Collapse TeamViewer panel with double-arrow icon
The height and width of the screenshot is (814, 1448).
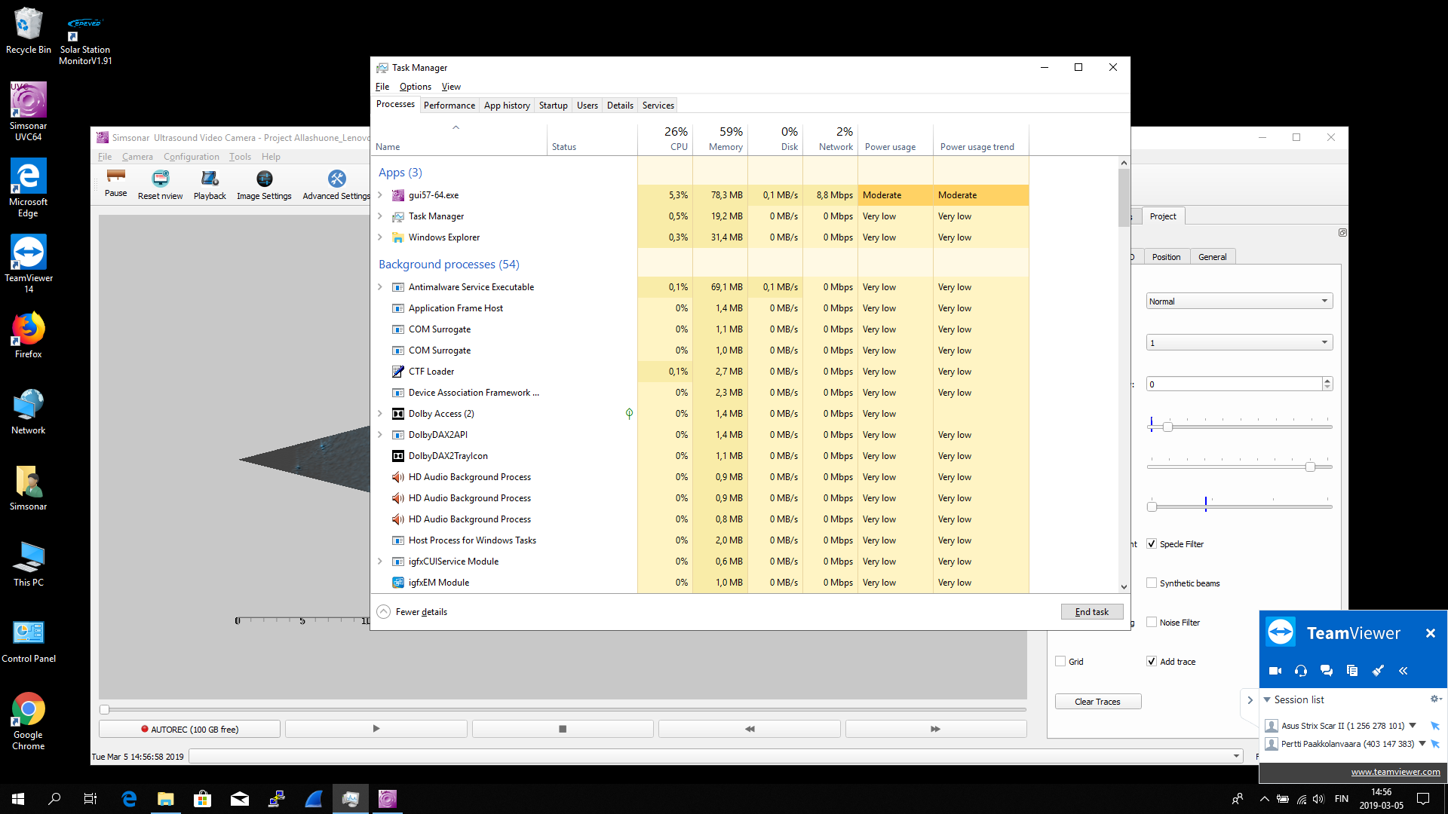pos(1404,671)
